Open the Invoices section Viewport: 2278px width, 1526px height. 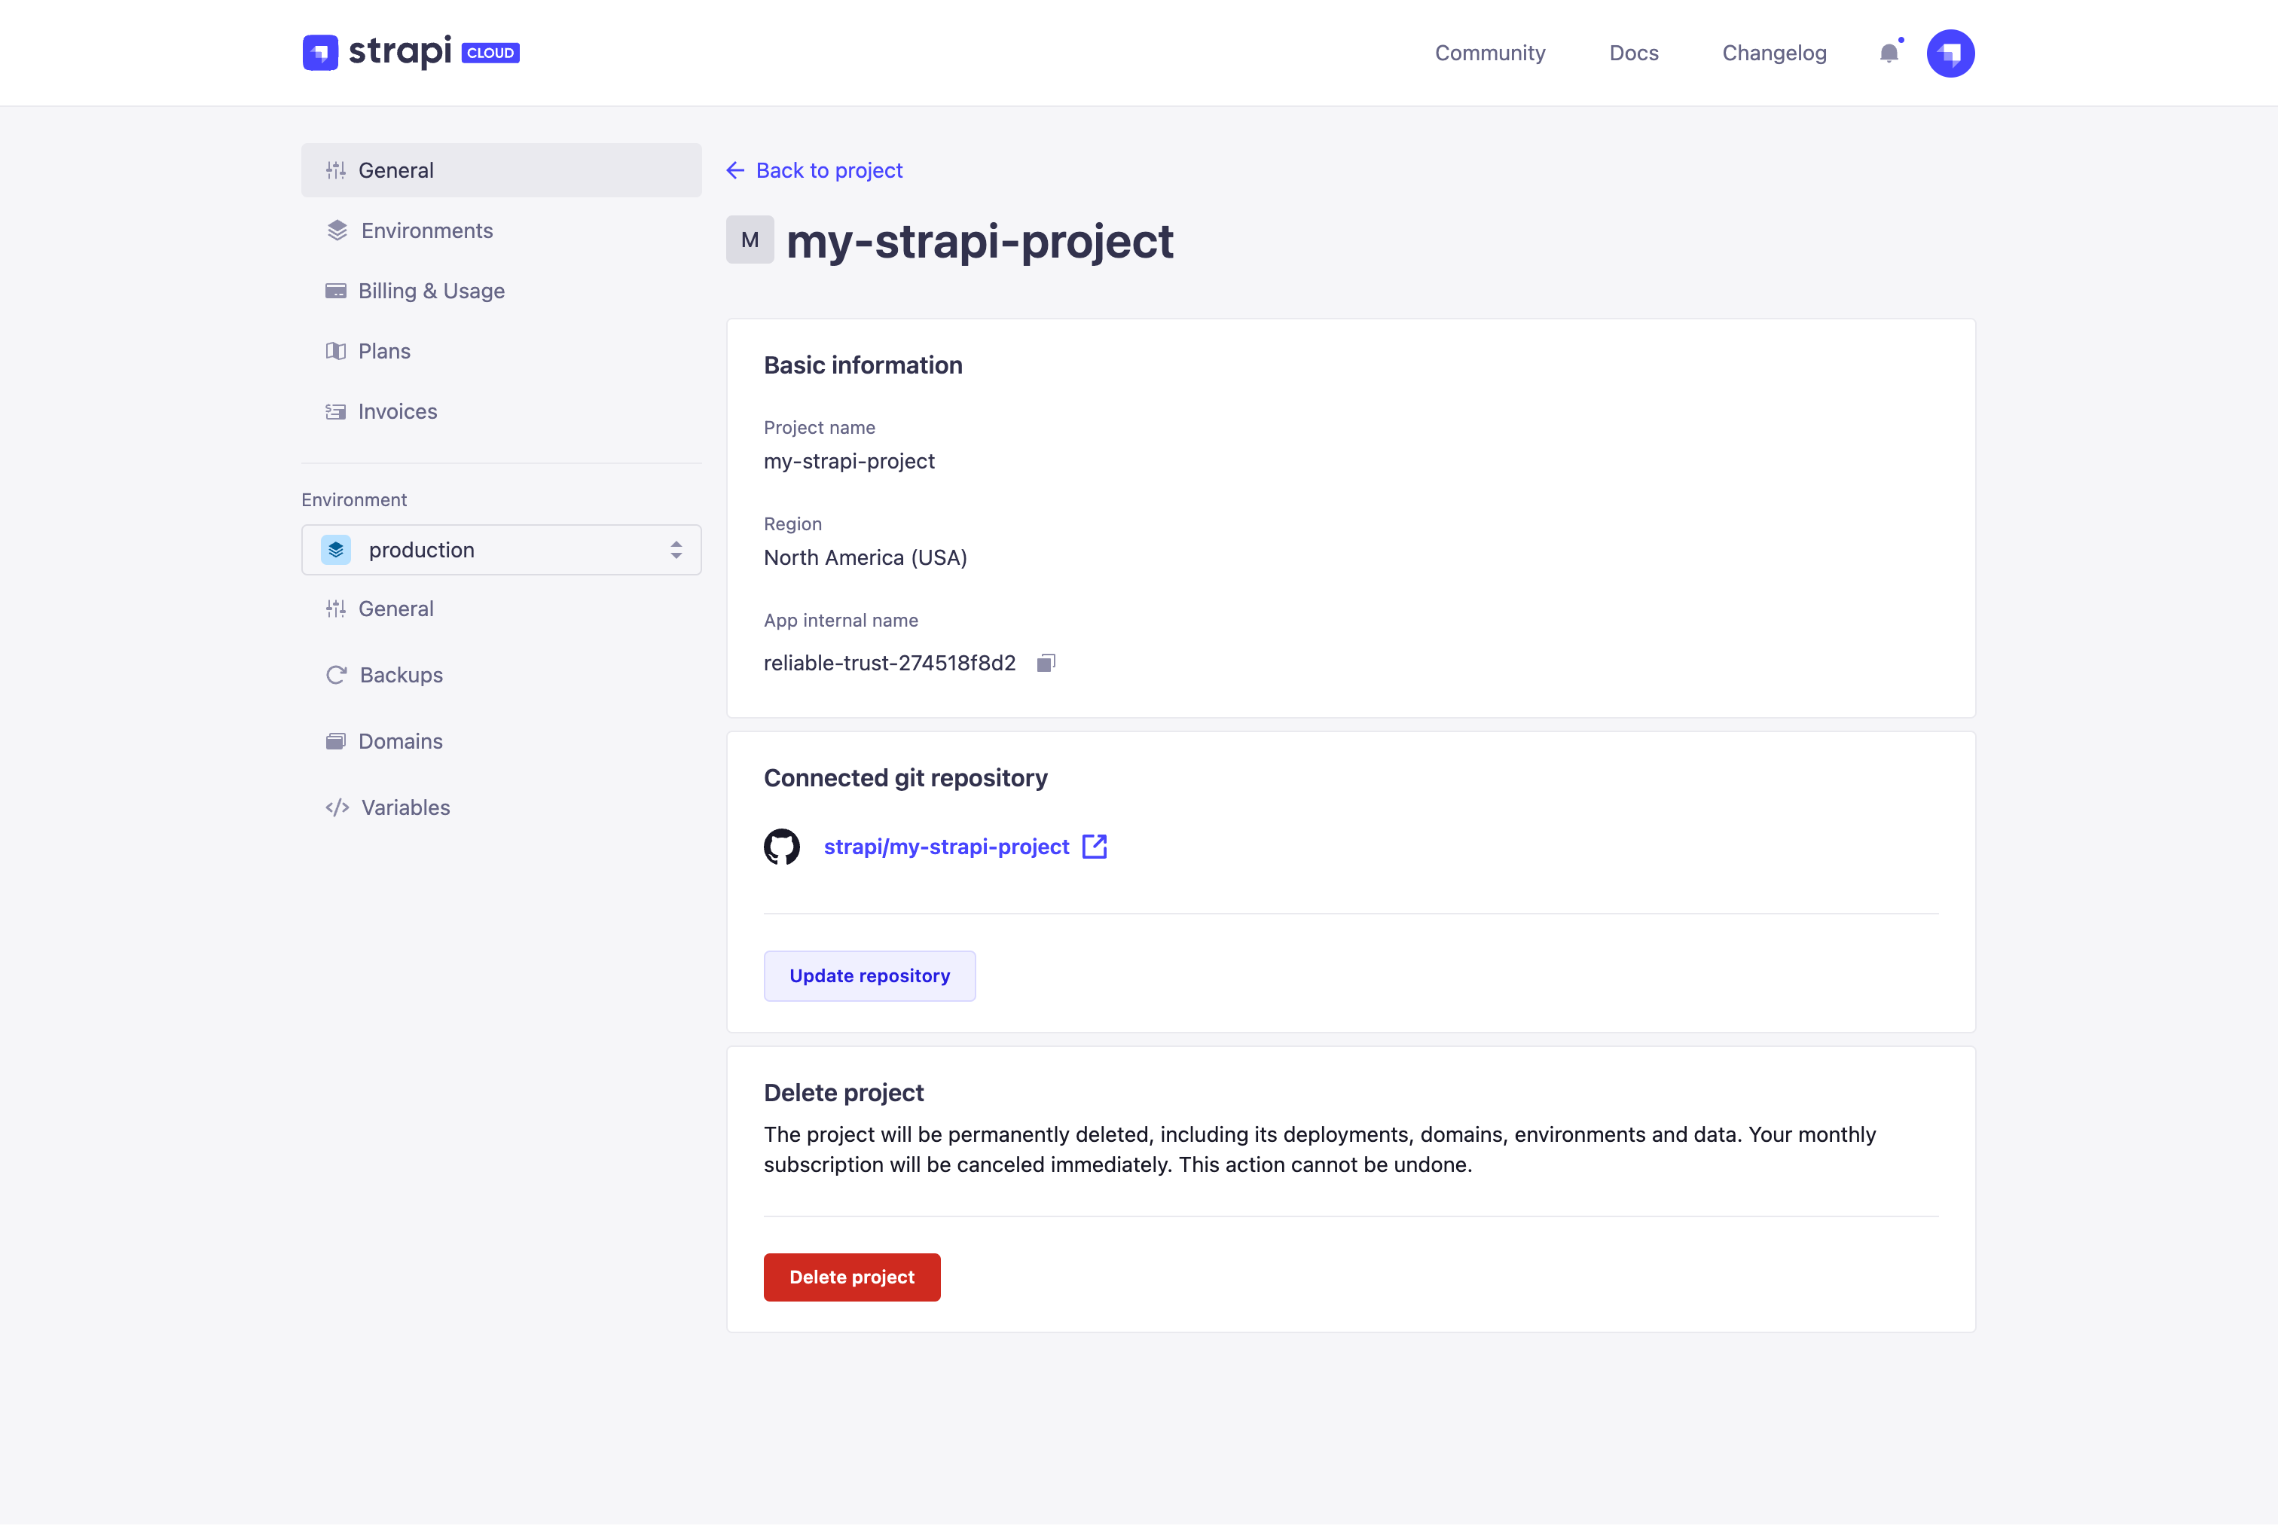(x=398, y=410)
